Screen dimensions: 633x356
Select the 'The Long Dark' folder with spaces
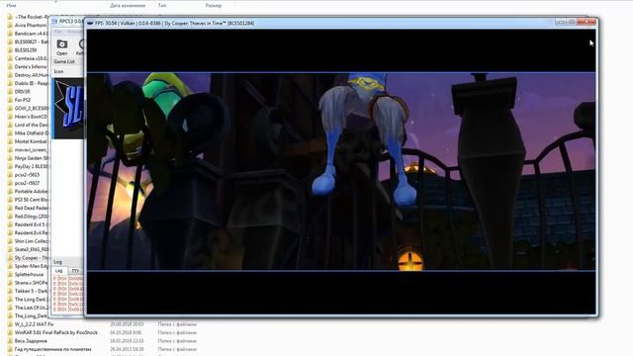click(x=31, y=300)
